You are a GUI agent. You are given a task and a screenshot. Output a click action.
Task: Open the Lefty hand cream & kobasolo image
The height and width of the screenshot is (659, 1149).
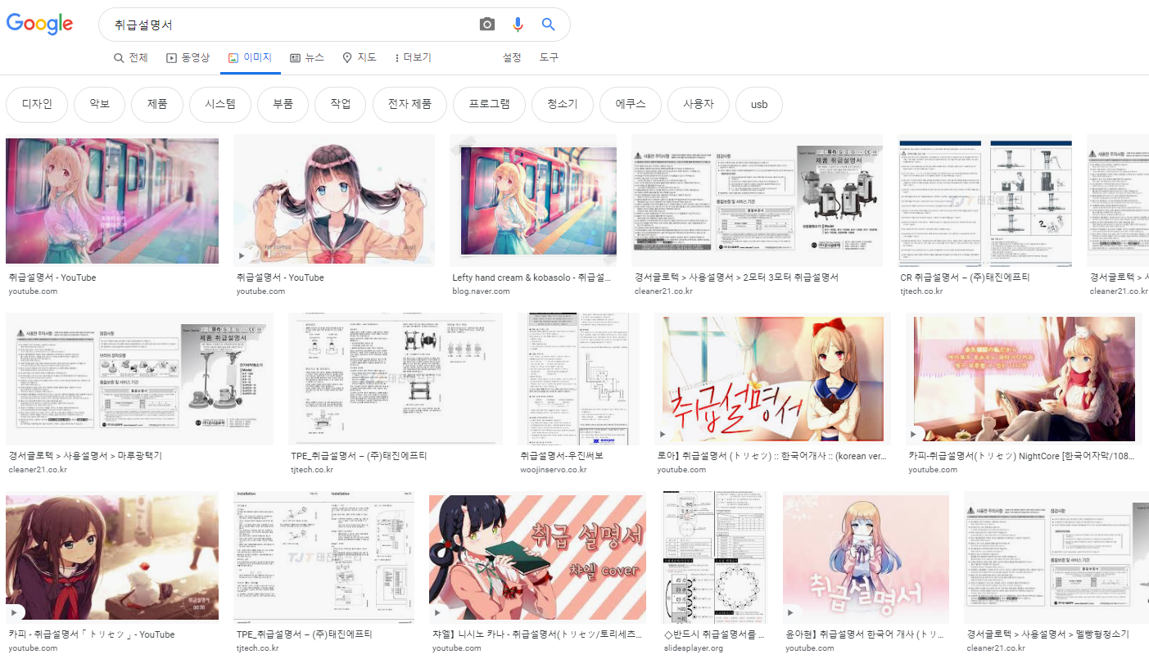533,201
